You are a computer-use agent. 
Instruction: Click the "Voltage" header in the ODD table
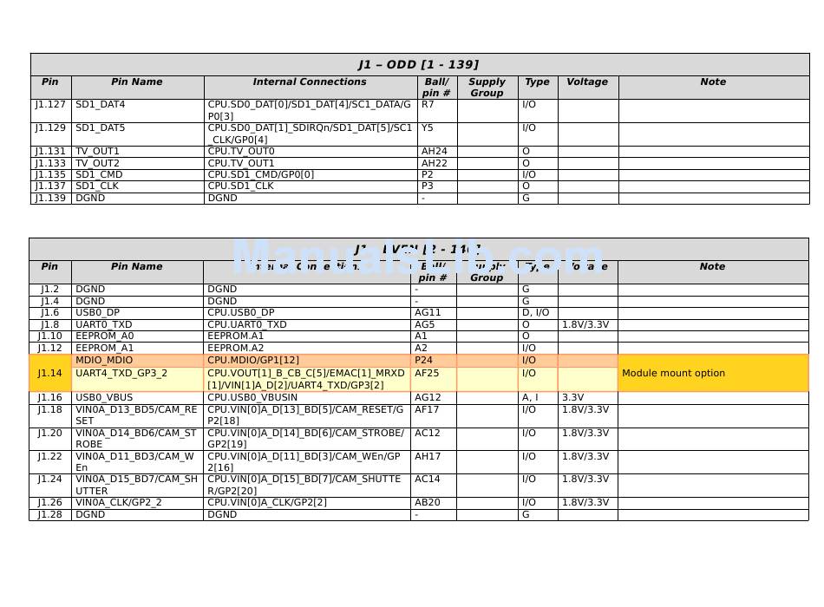[587, 82]
